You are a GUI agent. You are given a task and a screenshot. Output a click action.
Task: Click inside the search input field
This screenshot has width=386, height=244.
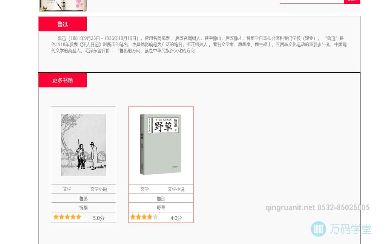coord(312,0)
